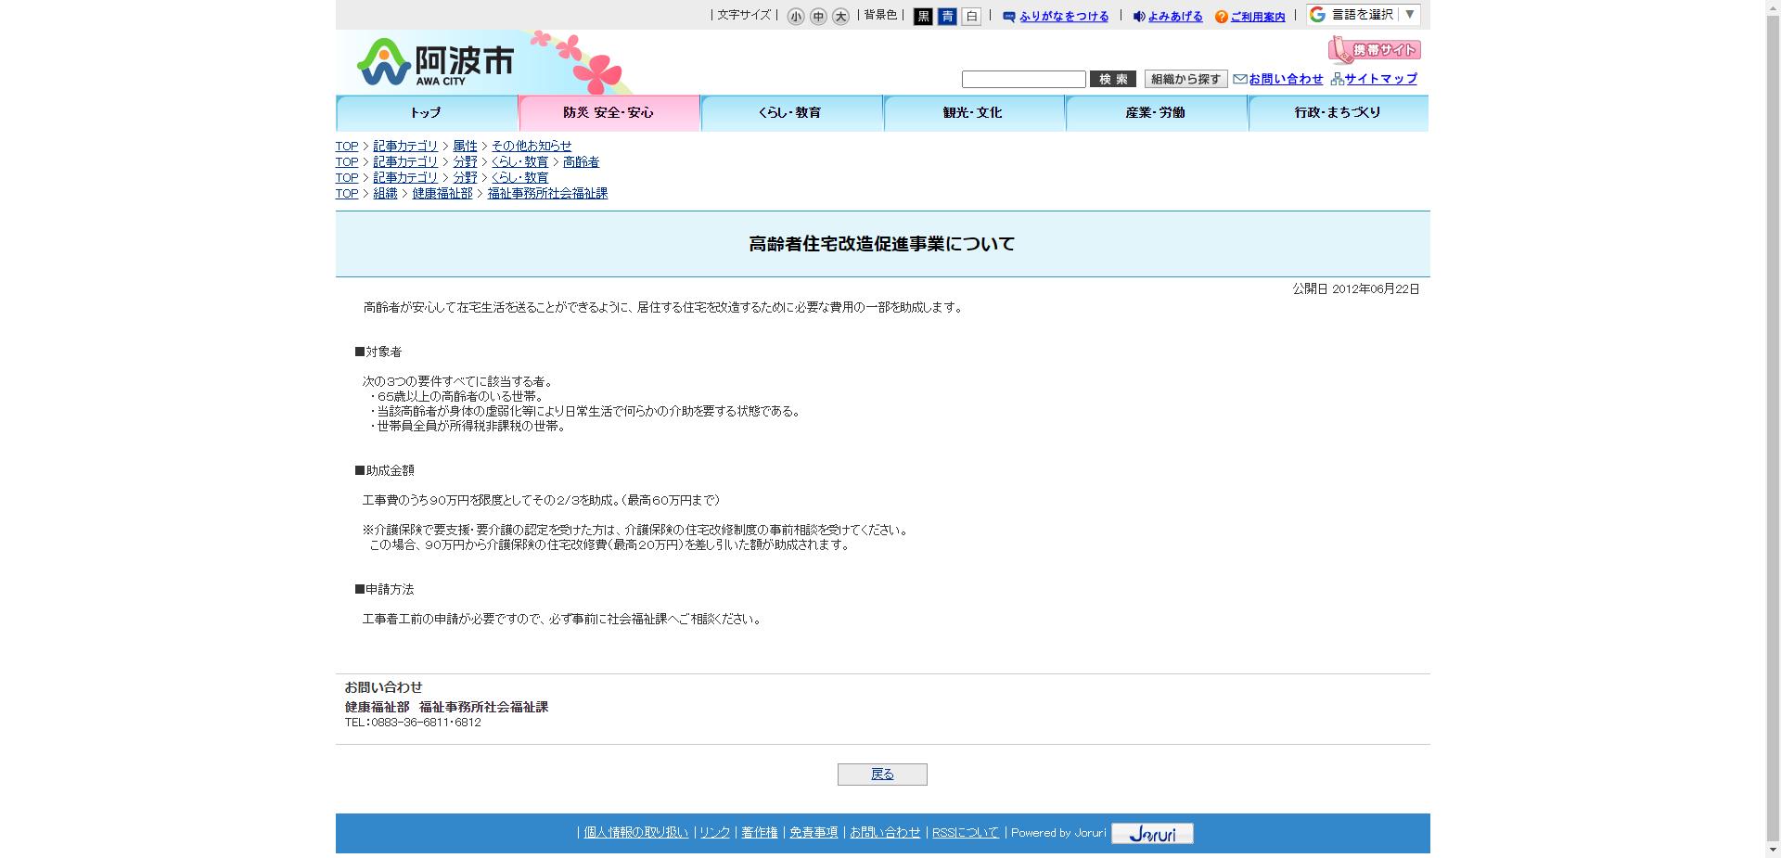Click the Joruri logo in the footer
The image size is (1781, 858).
pyautogui.click(x=1151, y=833)
